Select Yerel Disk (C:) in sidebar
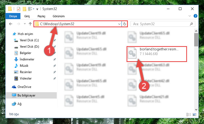204x124 pixels. coord(29,40)
